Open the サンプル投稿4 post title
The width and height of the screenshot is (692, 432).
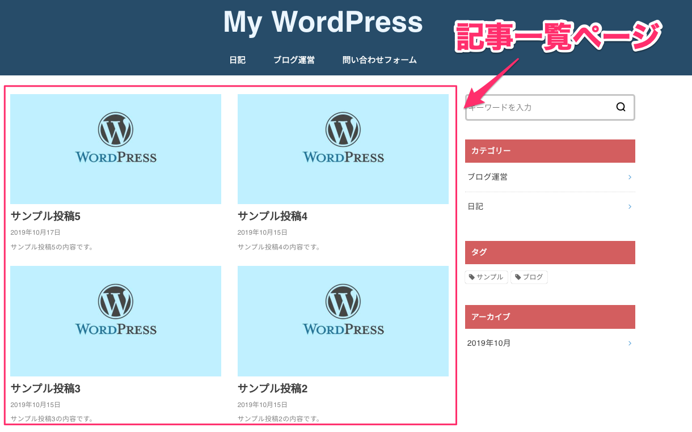click(x=273, y=217)
